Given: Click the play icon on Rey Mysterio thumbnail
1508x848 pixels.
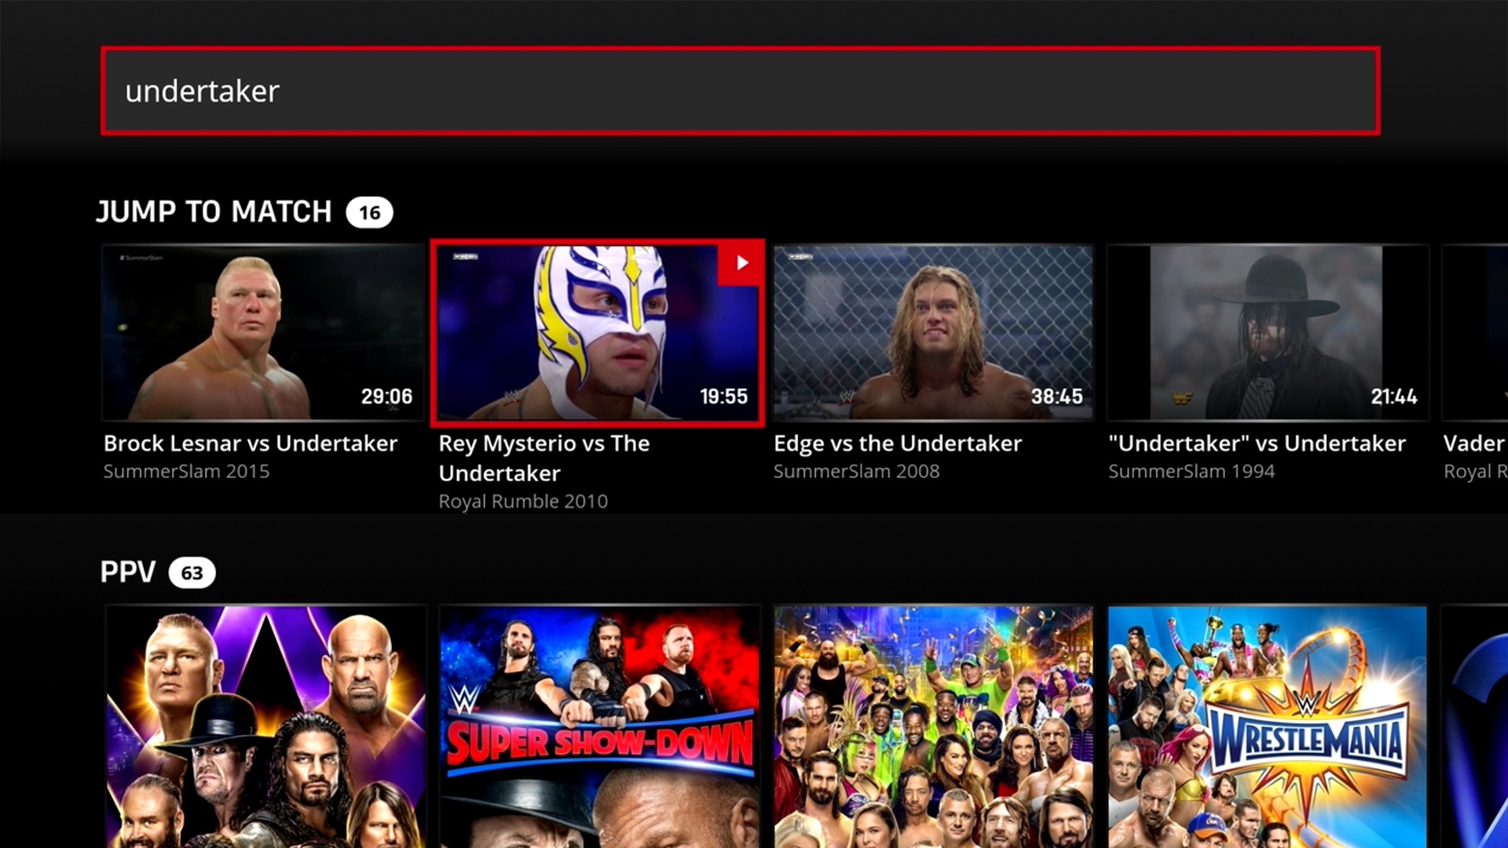Looking at the screenshot, I should tap(741, 263).
